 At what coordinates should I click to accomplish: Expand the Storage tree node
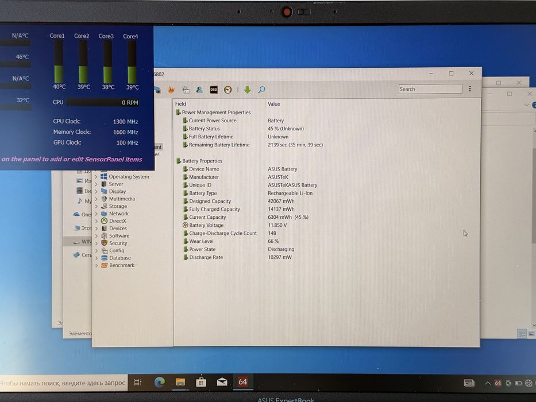coord(97,207)
